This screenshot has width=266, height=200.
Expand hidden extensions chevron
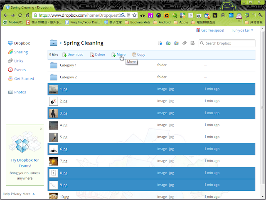(254, 14)
